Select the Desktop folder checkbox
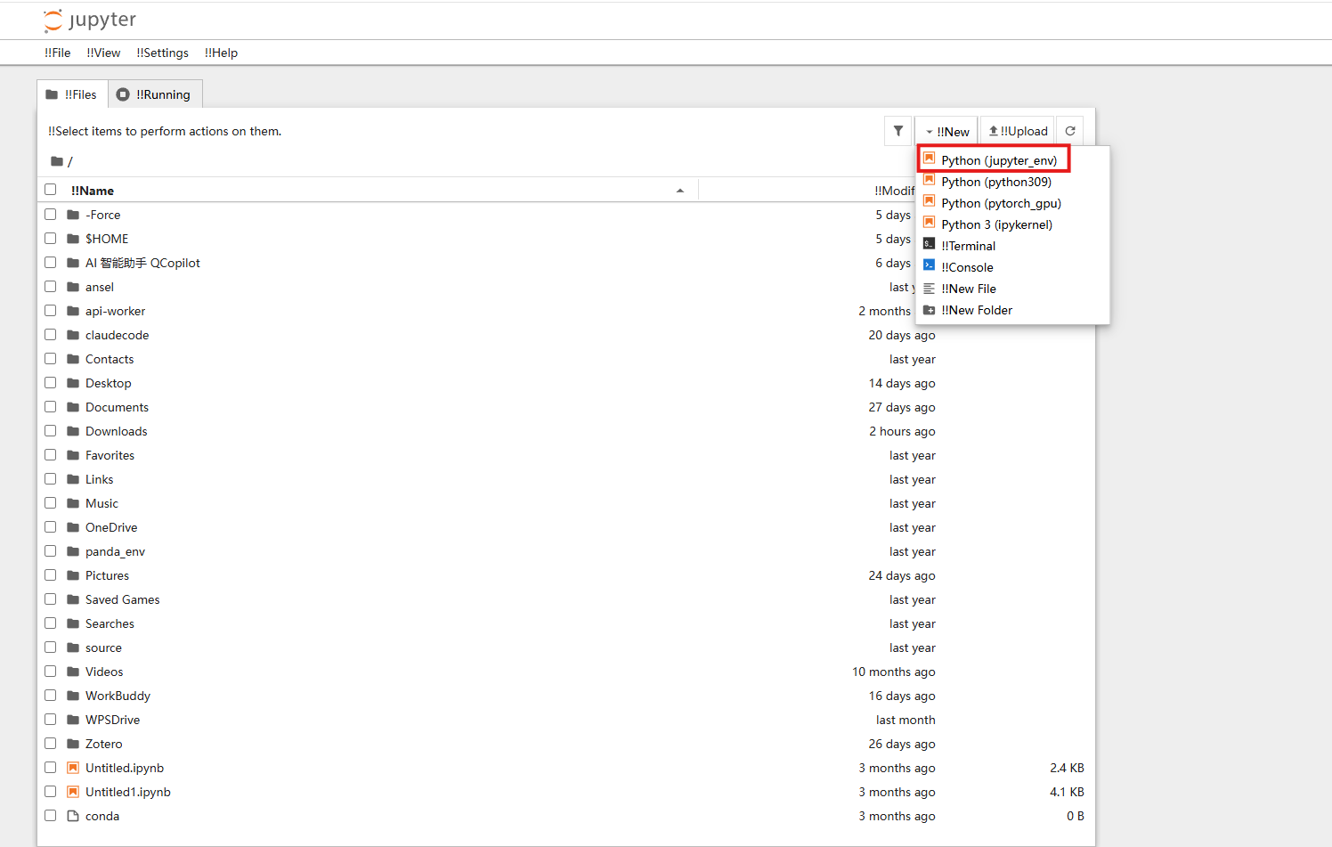The width and height of the screenshot is (1332, 847). point(51,383)
